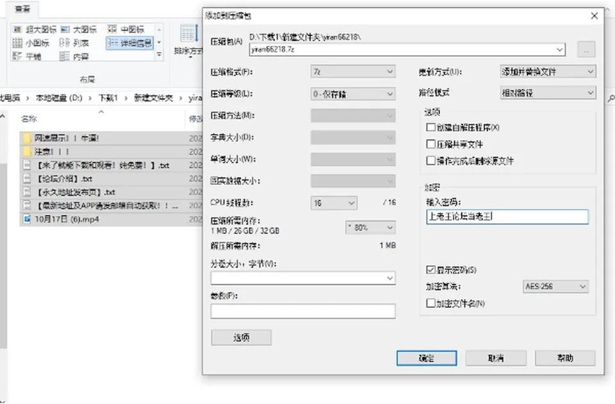Click the 参数 input field
Image resolution: width=615 pixels, height=404 pixels.
[303, 311]
